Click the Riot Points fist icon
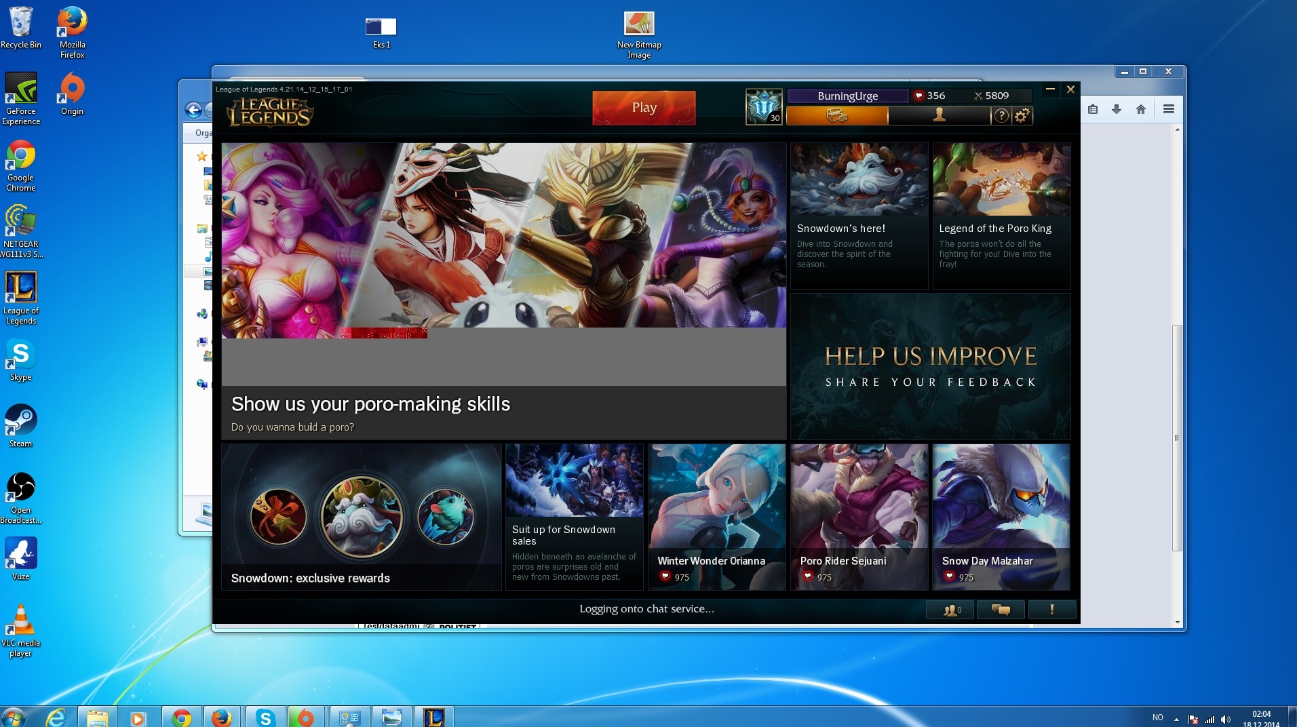 (919, 96)
